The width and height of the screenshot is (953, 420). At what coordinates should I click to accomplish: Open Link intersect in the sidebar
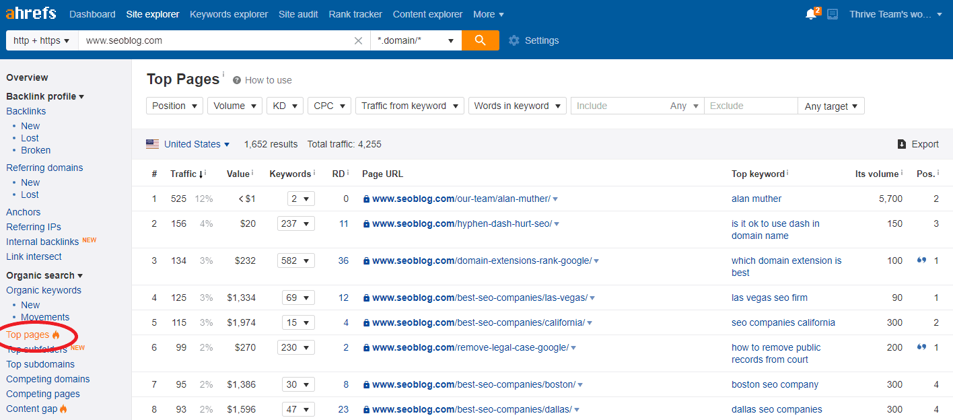[34, 256]
